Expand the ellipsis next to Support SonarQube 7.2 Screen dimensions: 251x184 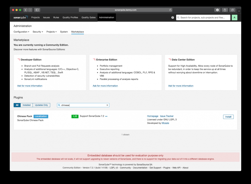[x=106, y=116]
